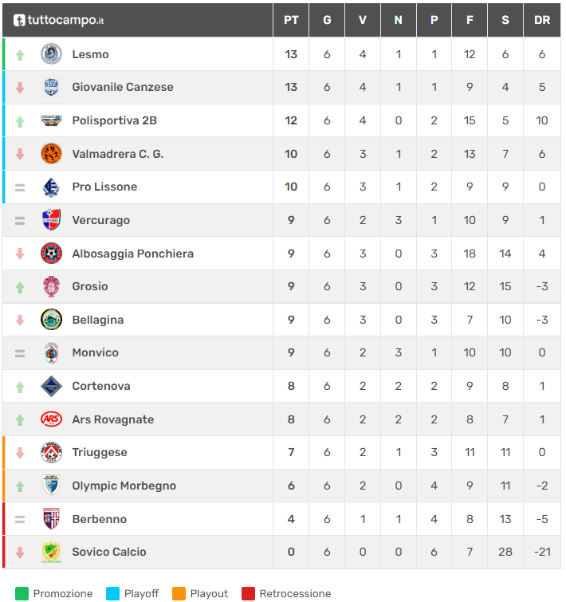The image size is (566, 602).
Task: Open the Triuggese team link
Action: [99, 452]
